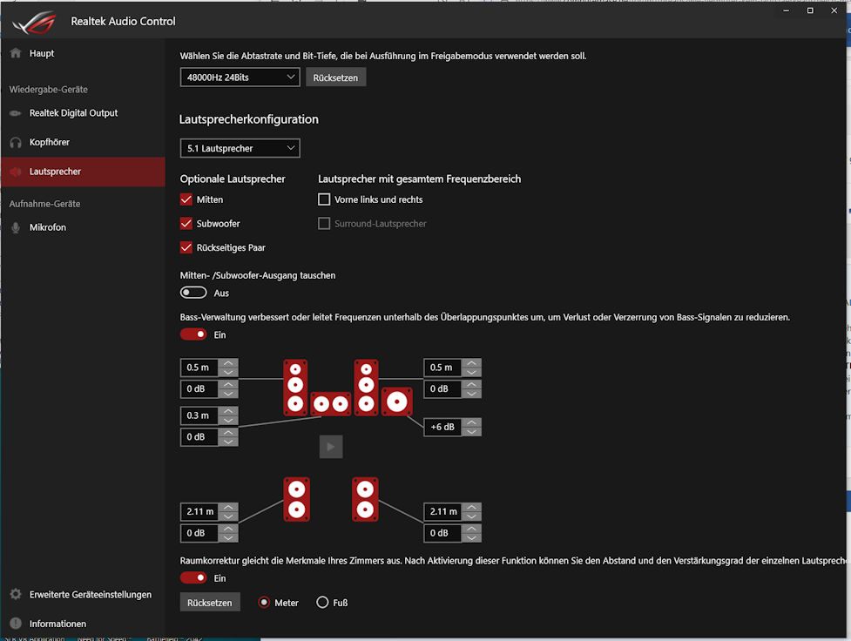The height and width of the screenshot is (641, 851).
Task: Click the subwoofer speaker icon
Action: coord(396,401)
